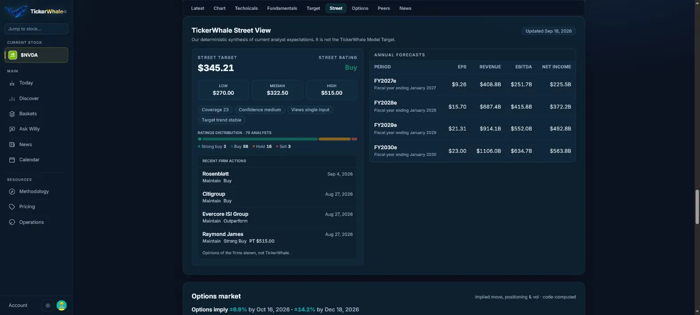Click the page vertical scrollbar thumb
This screenshot has width=700, height=315.
tap(697, 207)
